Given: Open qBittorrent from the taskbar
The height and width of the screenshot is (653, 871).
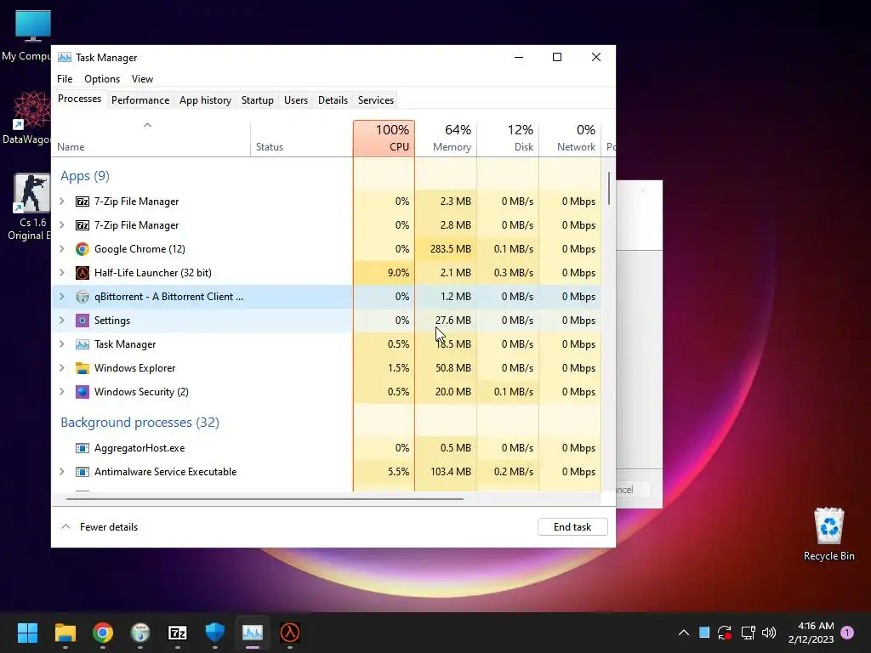Looking at the screenshot, I should click(140, 633).
